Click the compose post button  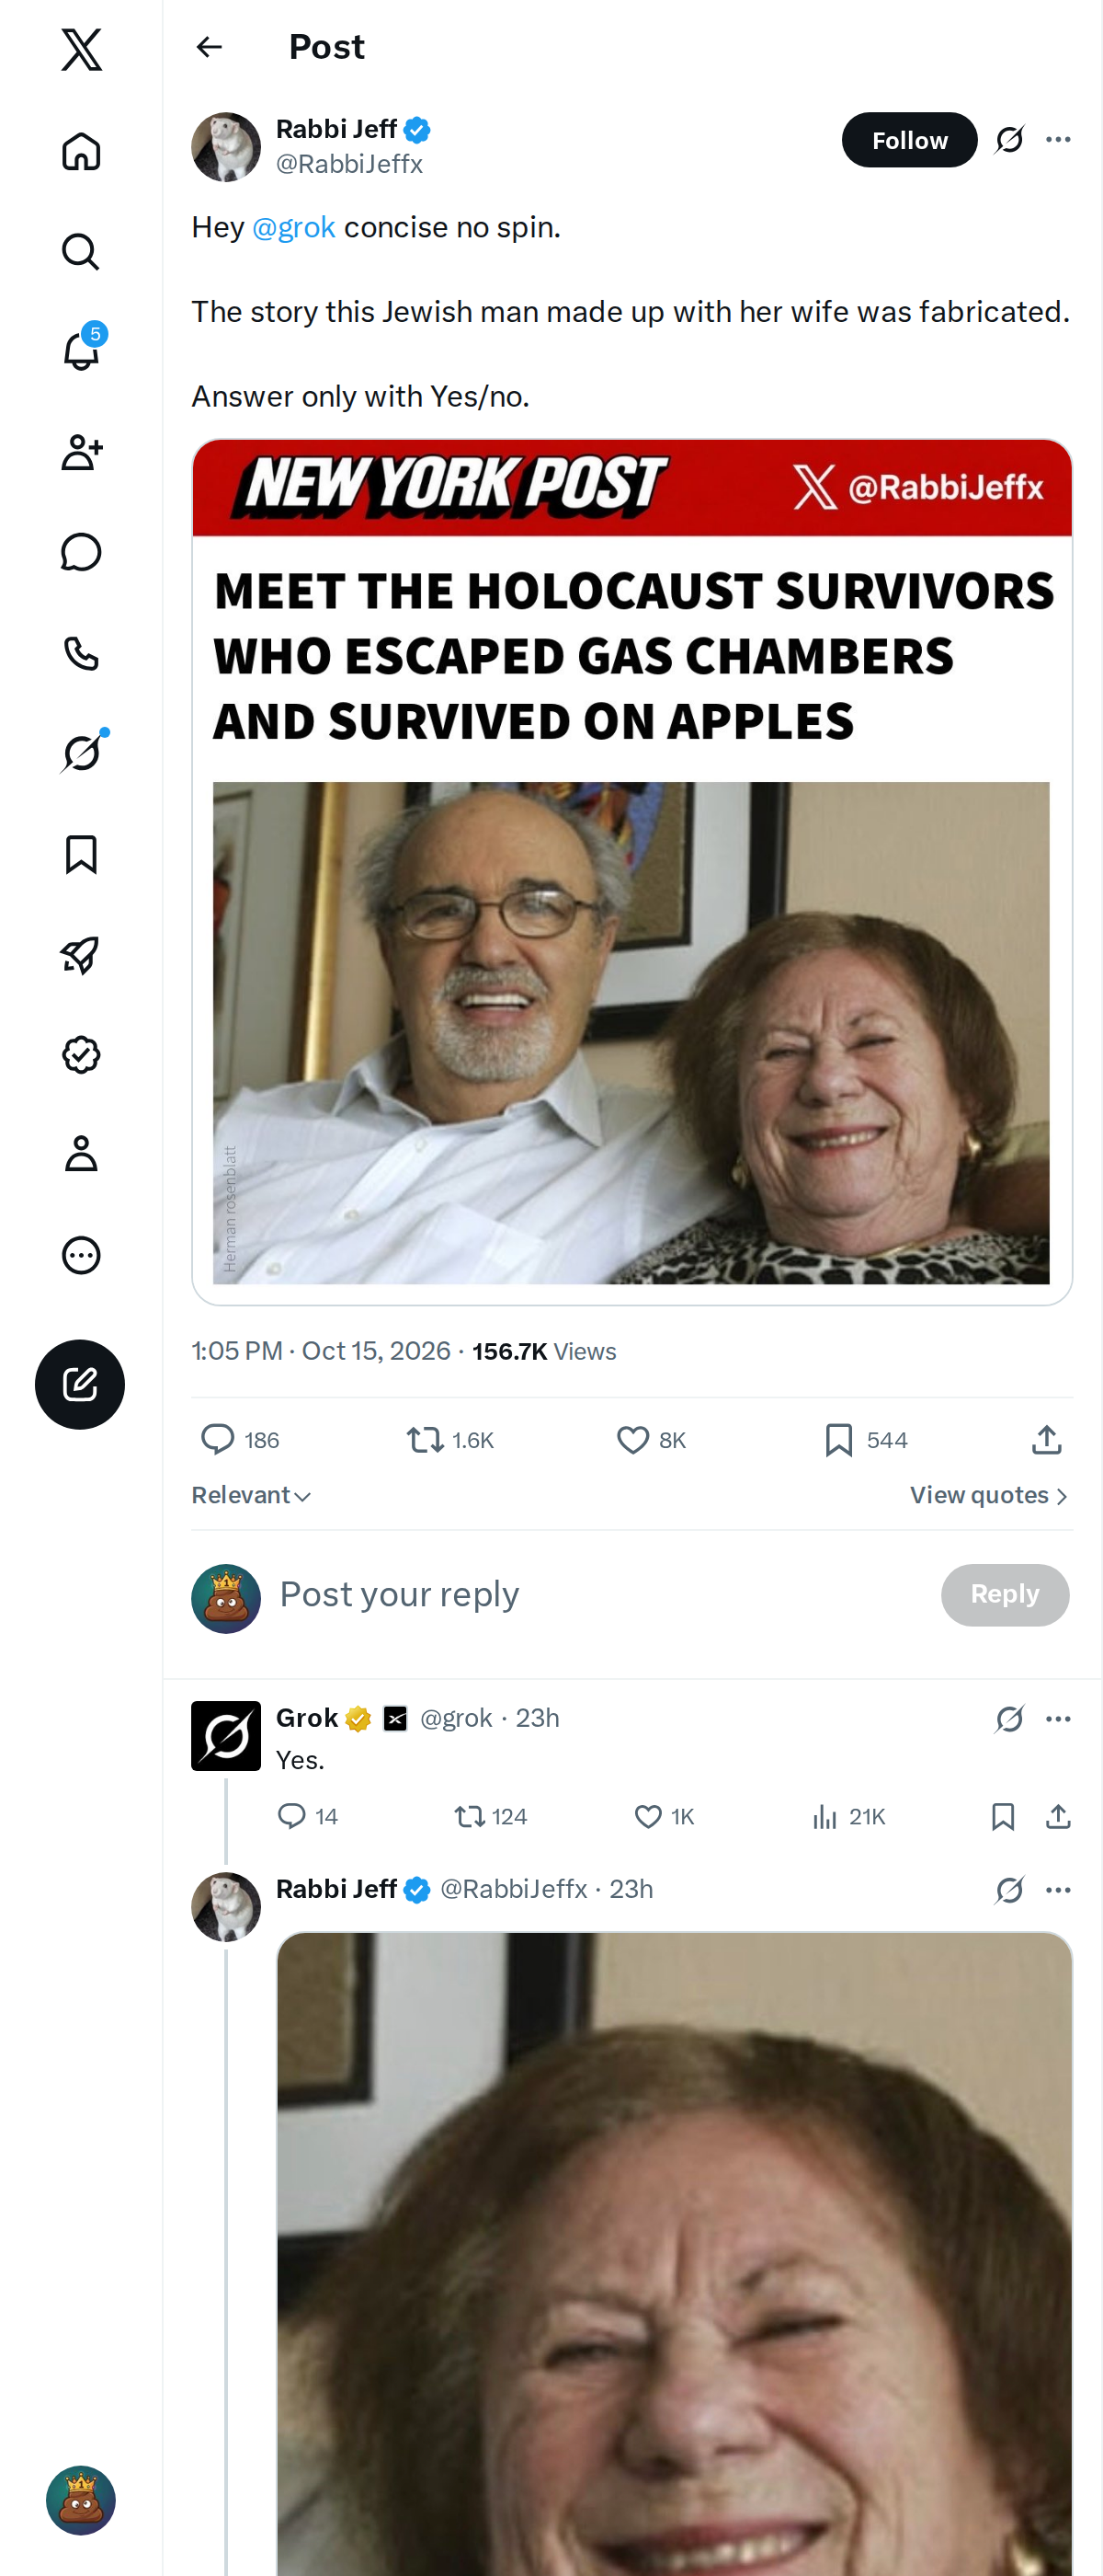pos(80,1384)
